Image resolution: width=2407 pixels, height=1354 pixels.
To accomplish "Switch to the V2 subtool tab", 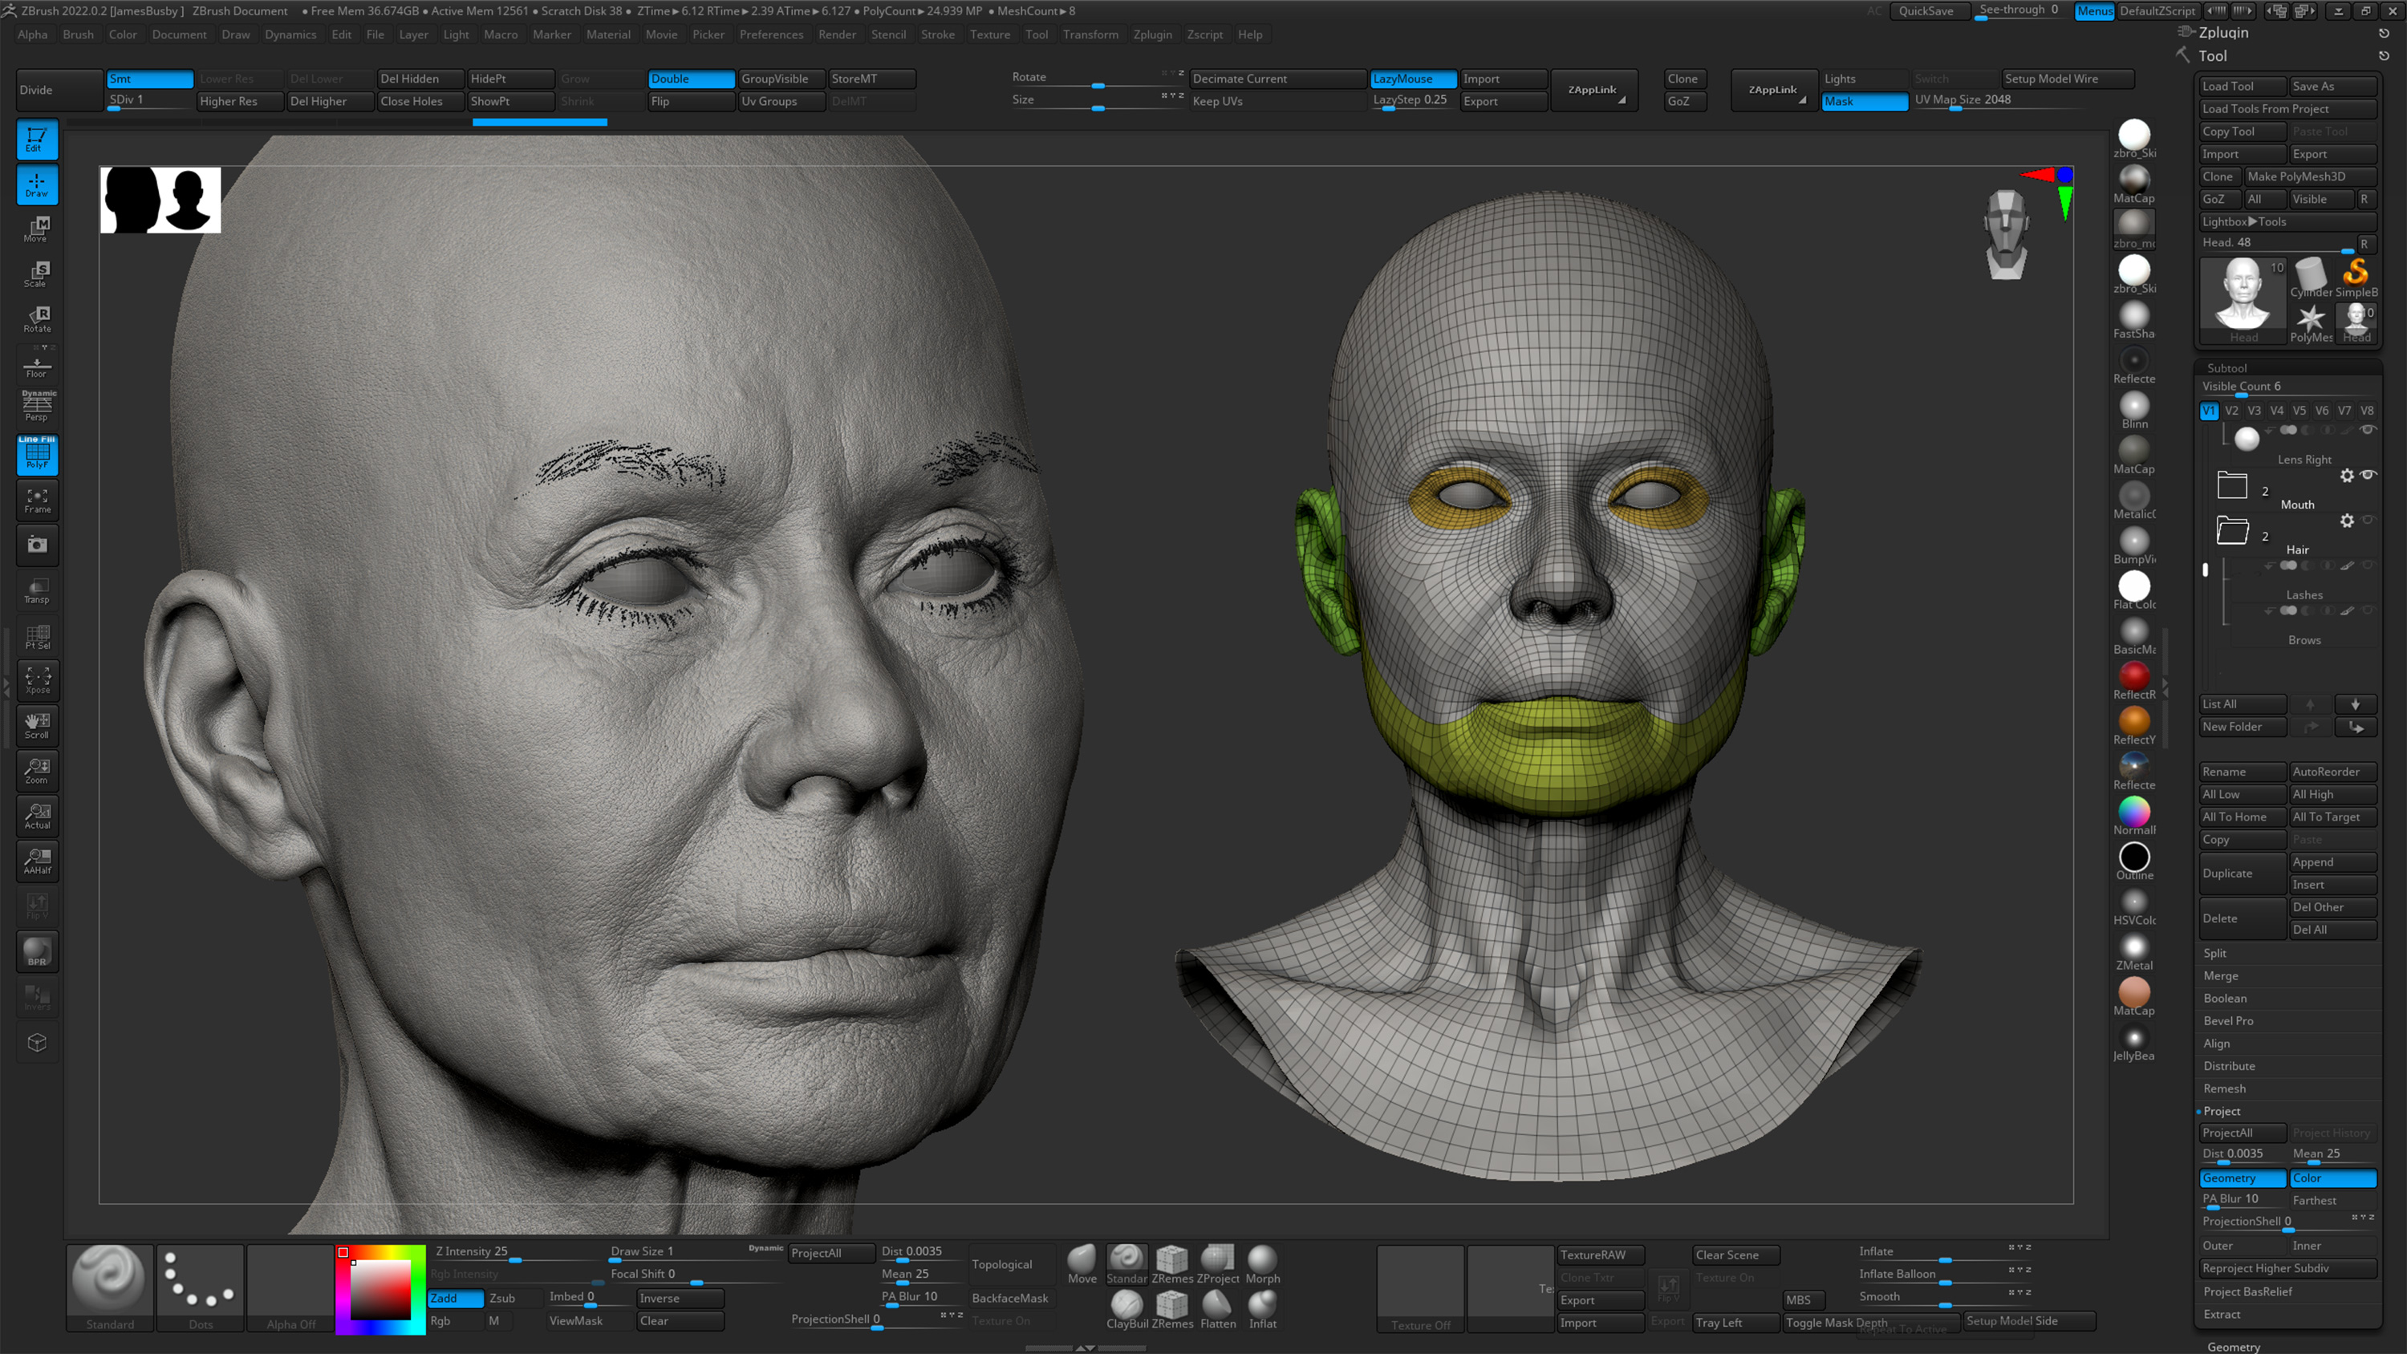I will pyautogui.click(x=2231, y=410).
